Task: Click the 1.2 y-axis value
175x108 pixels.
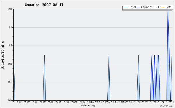Action: pos(10,46)
